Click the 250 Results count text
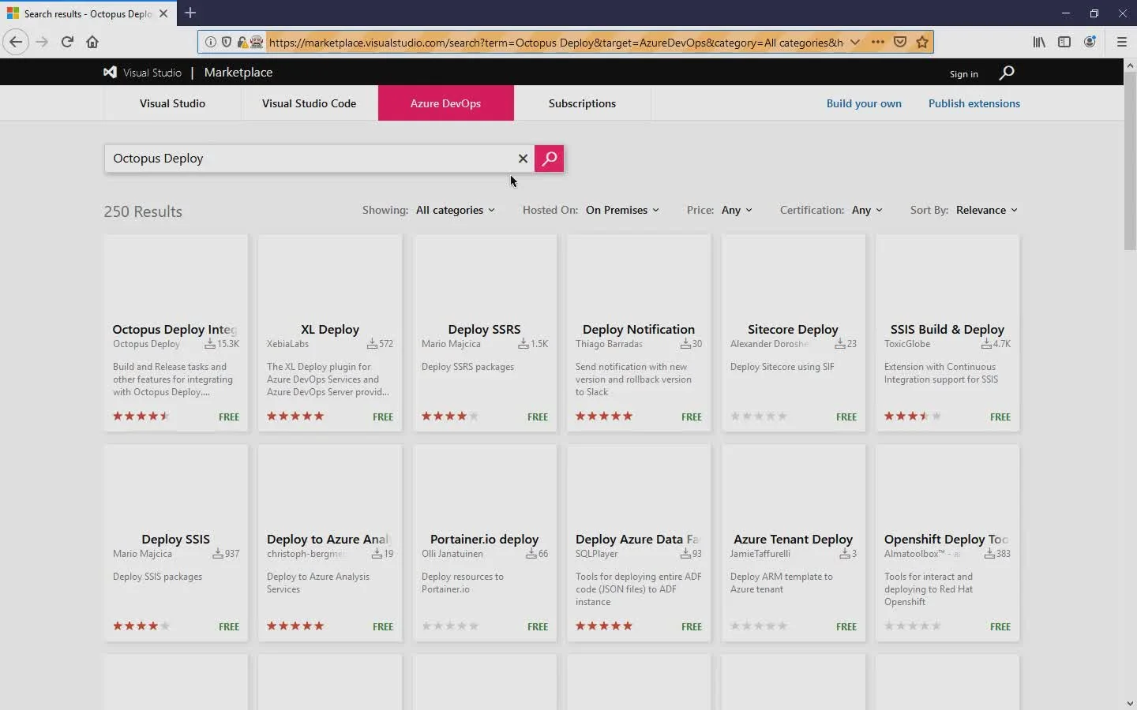 coord(143,211)
